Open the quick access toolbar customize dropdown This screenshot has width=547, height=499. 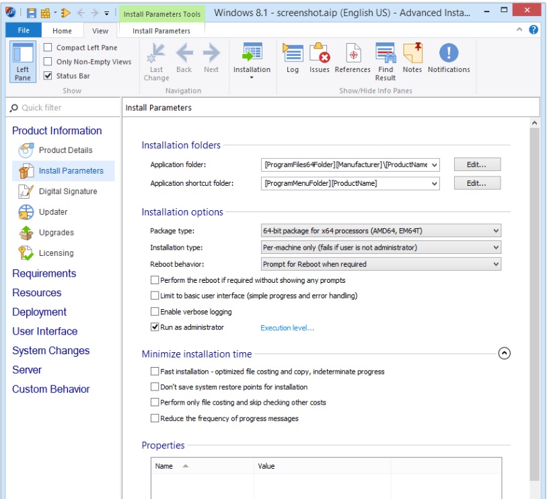107,13
